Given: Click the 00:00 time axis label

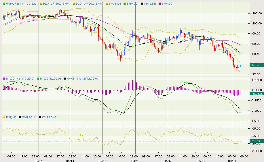Looking at the screenshot, I should pos(232,157).
